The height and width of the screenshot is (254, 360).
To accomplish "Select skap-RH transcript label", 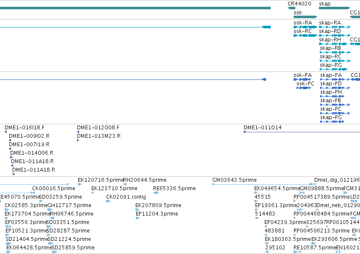I will (x=330, y=40).
